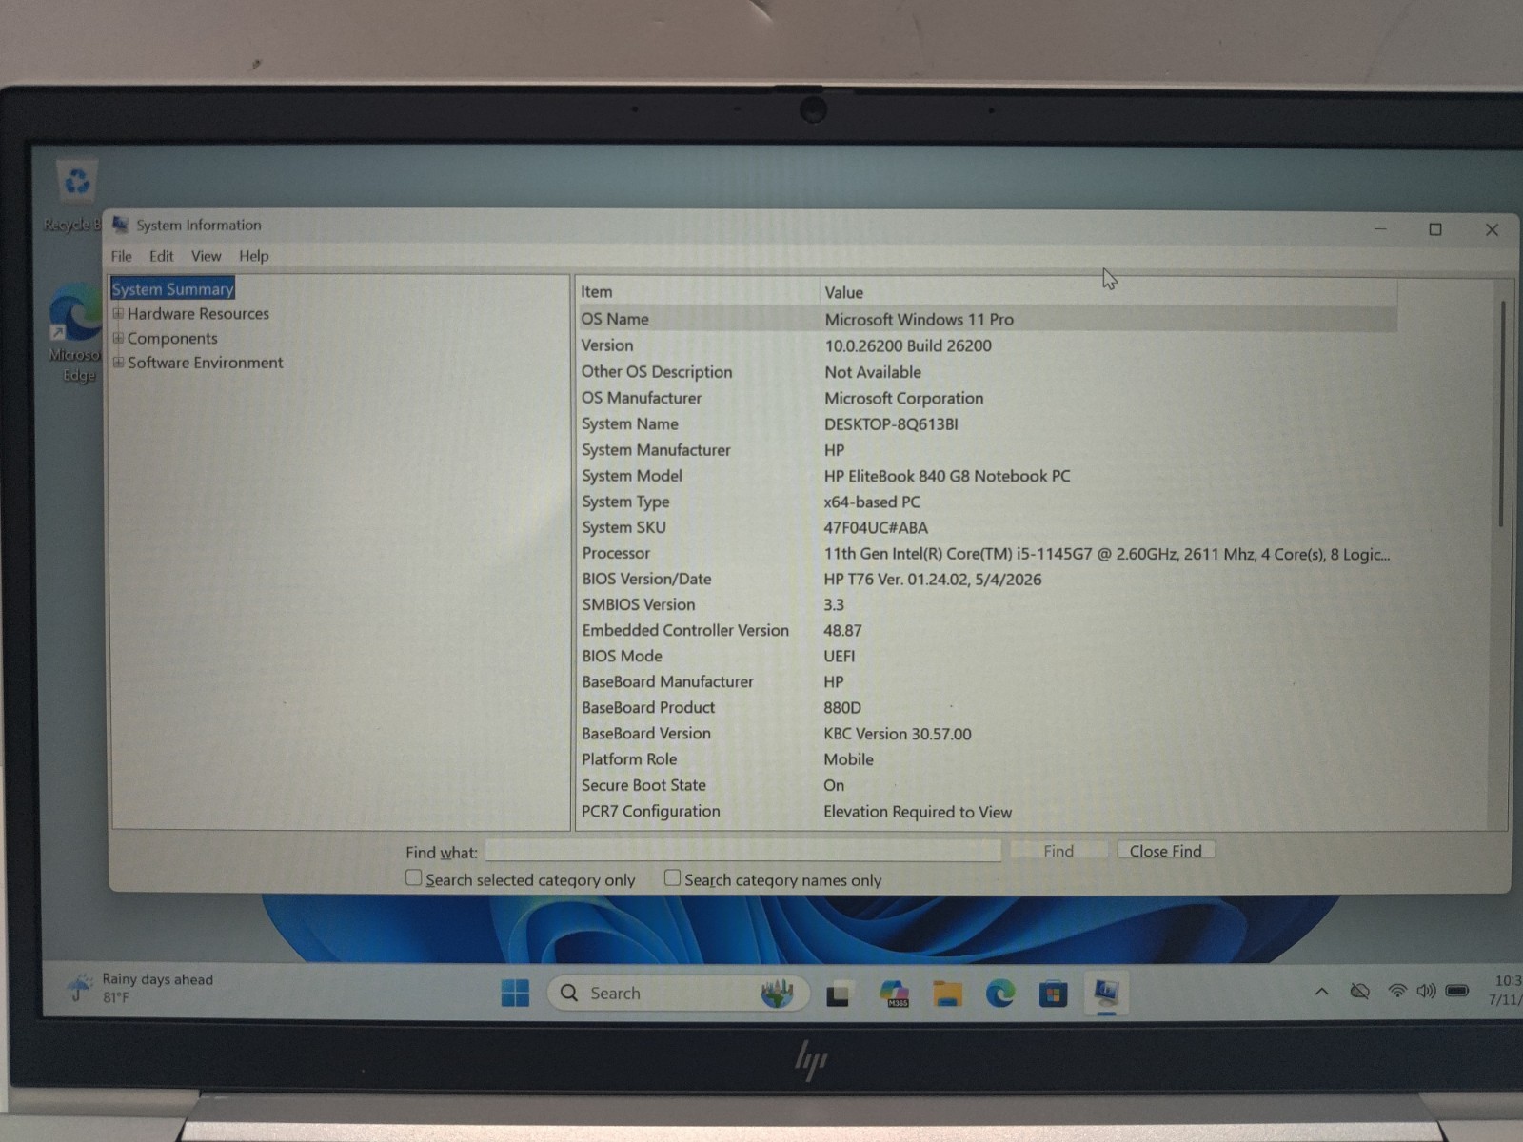Select the System Manufacturer row
This screenshot has width=1523, height=1142.
pyautogui.click(x=987, y=449)
